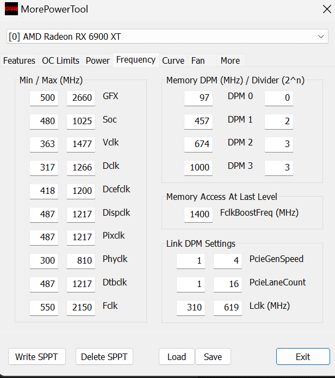Edit the GFX minimum field showing 500

point(44,98)
